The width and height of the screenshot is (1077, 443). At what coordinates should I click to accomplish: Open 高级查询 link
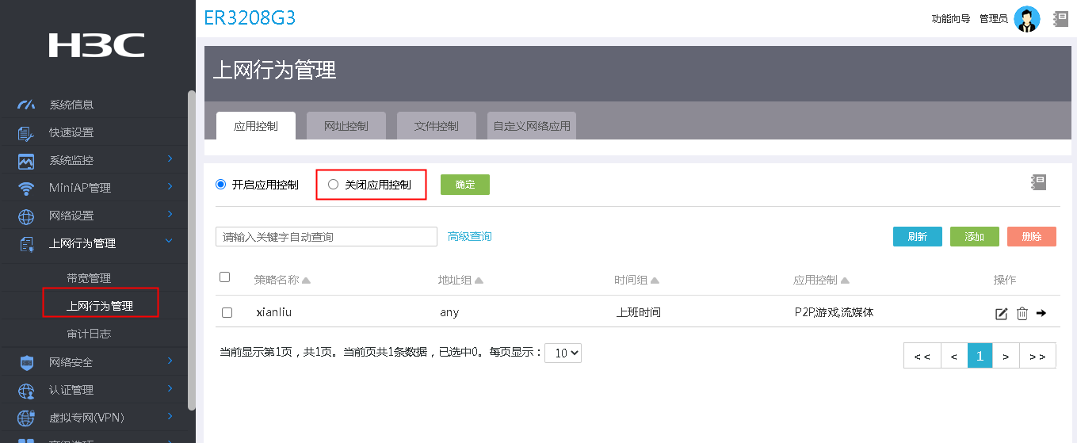pos(470,236)
